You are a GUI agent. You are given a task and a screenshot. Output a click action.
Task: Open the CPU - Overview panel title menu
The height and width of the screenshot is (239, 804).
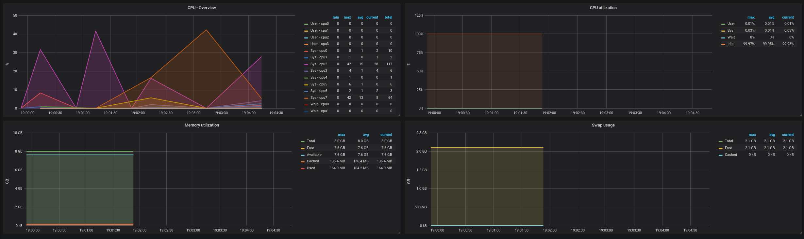coord(201,8)
